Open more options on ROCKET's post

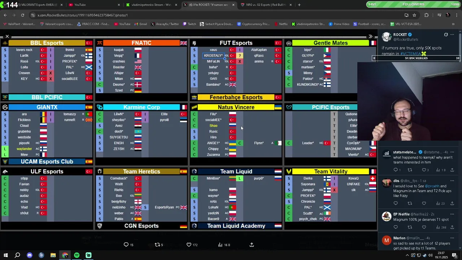[452, 35]
